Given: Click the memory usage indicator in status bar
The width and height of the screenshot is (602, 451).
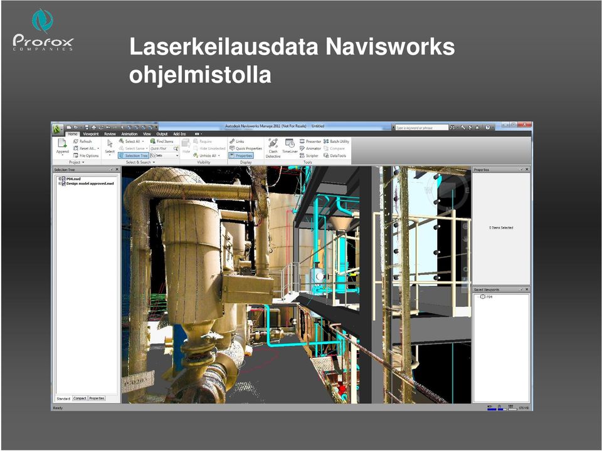Looking at the screenshot, I should click(x=524, y=408).
